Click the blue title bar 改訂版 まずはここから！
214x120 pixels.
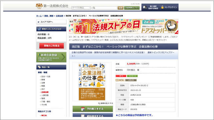click(x=124, y=47)
